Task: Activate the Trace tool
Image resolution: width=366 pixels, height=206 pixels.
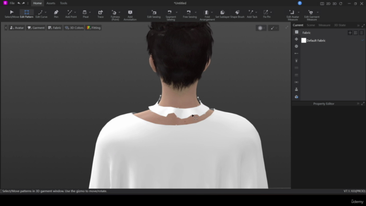Action: point(101,14)
